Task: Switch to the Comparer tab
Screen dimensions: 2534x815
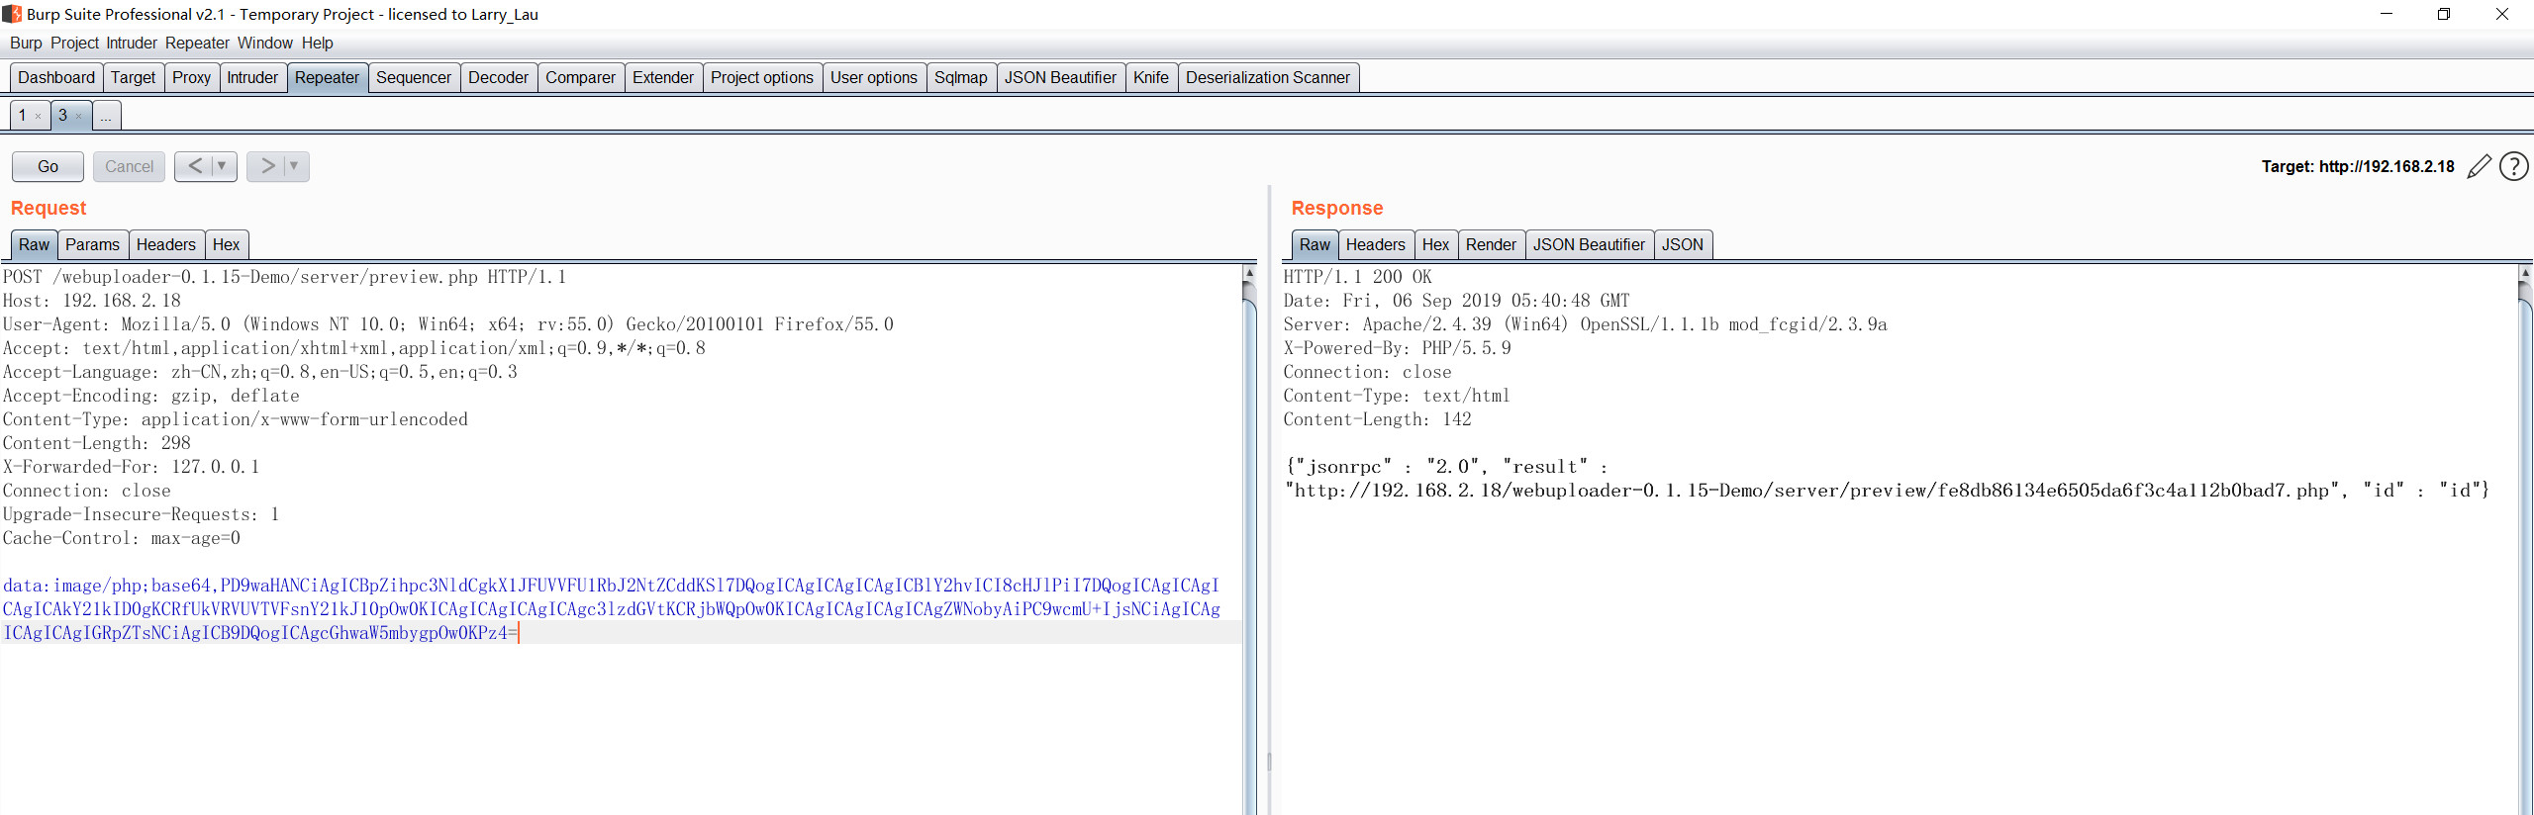Action: point(580,78)
